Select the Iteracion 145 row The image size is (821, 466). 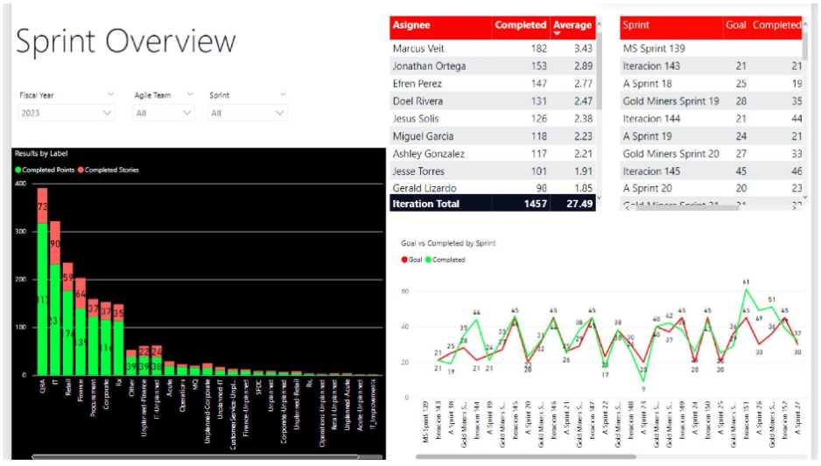tap(711, 171)
